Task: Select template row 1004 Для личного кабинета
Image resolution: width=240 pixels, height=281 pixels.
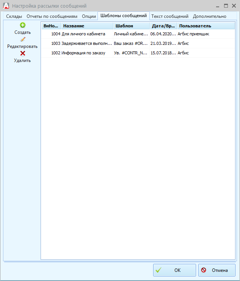Action: pyautogui.click(x=83, y=34)
